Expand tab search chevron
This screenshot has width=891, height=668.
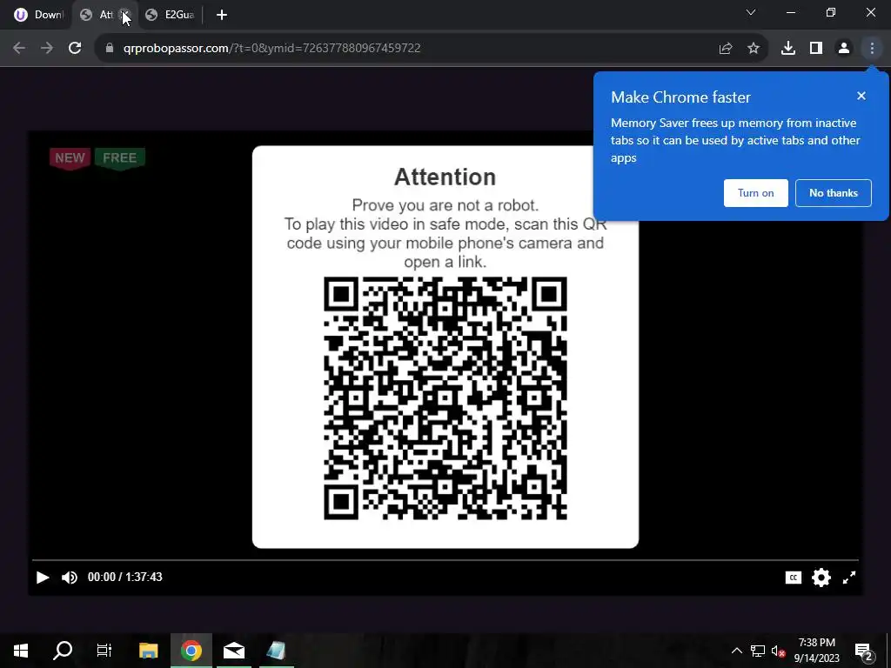point(751,12)
